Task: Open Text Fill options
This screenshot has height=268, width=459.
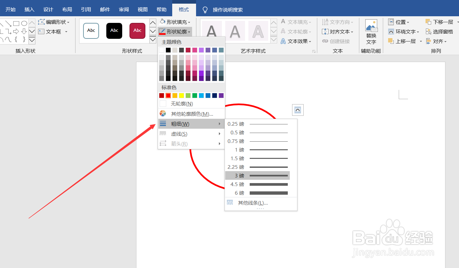Action: click(x=296, y=22)
